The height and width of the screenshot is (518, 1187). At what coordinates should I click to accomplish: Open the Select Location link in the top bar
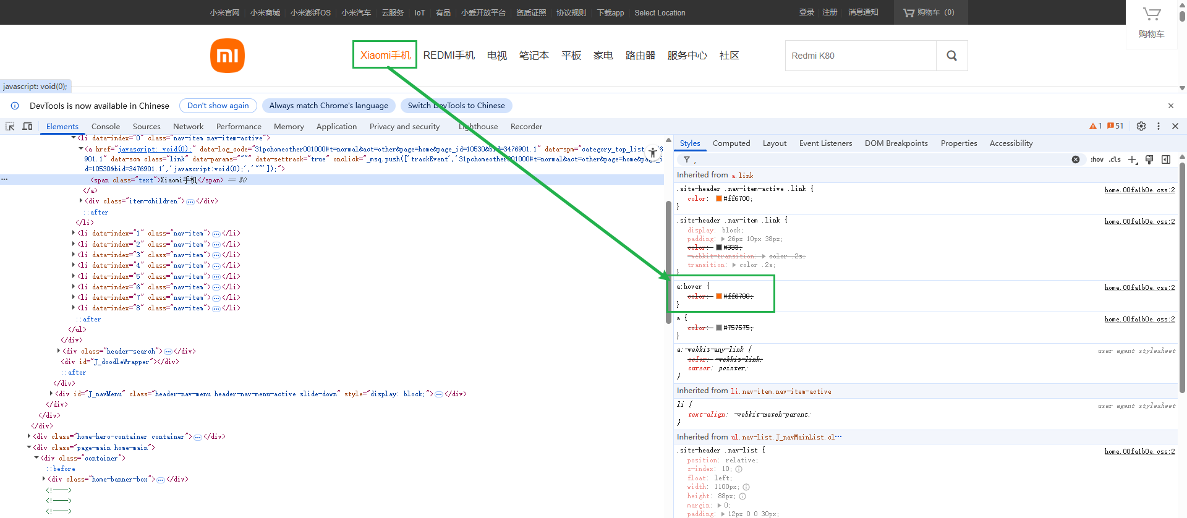[660, 12]
